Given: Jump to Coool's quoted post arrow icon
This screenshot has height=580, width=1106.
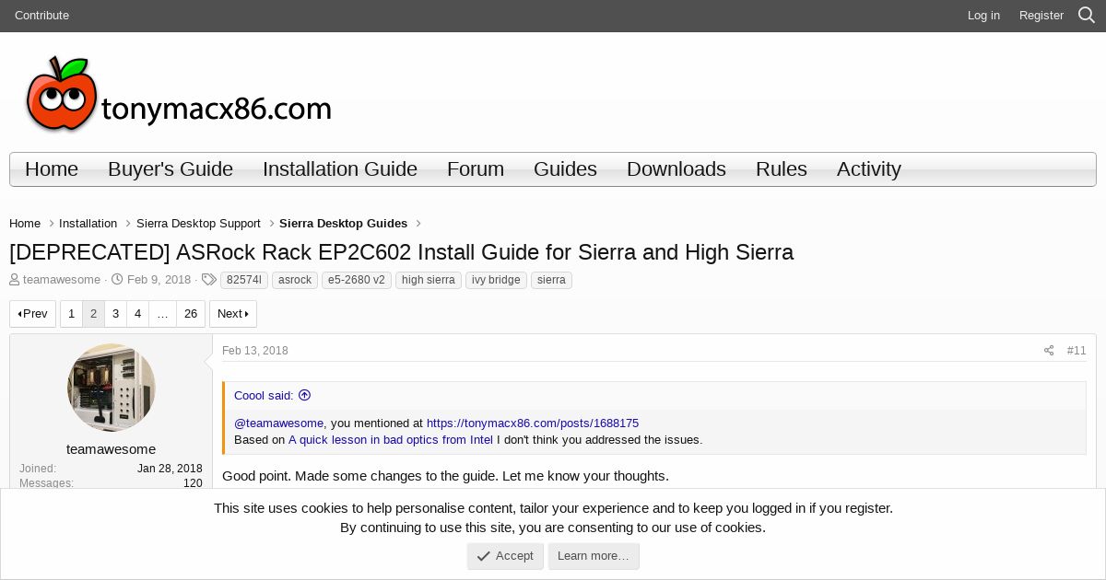Looking at the screenshot, I should 304,395.
